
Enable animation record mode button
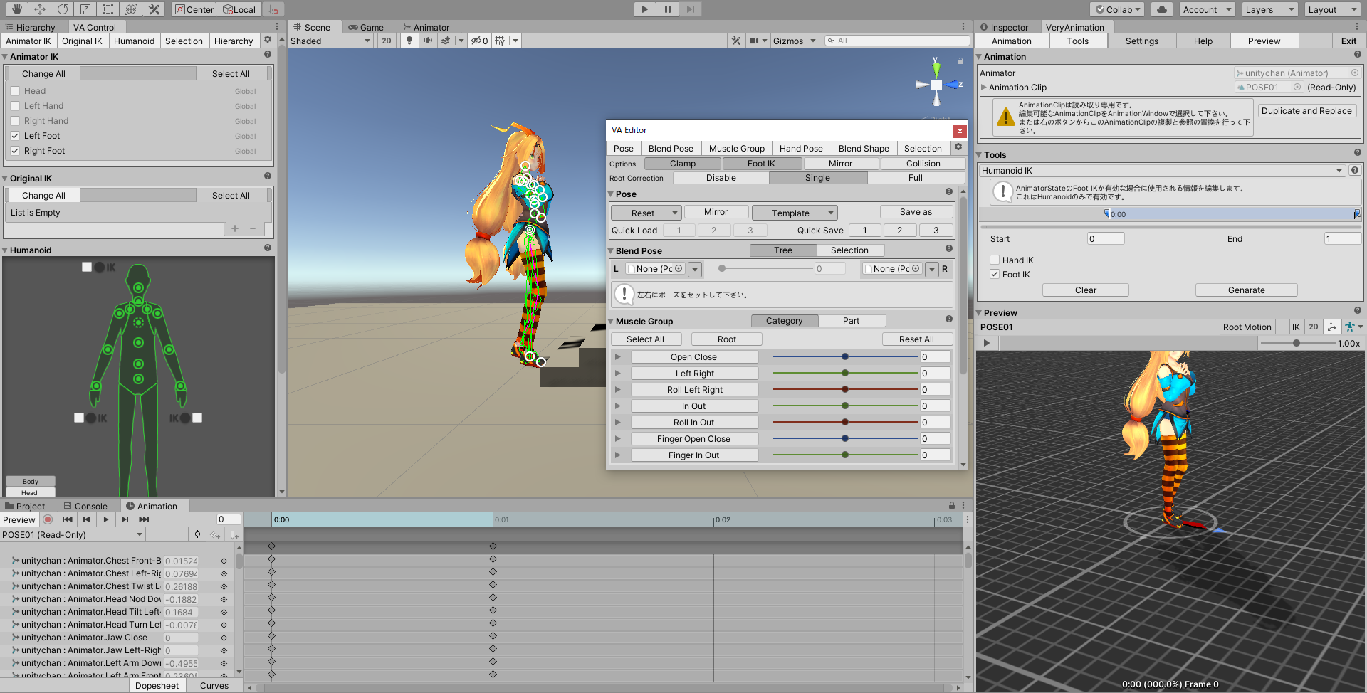click(48, 519)
